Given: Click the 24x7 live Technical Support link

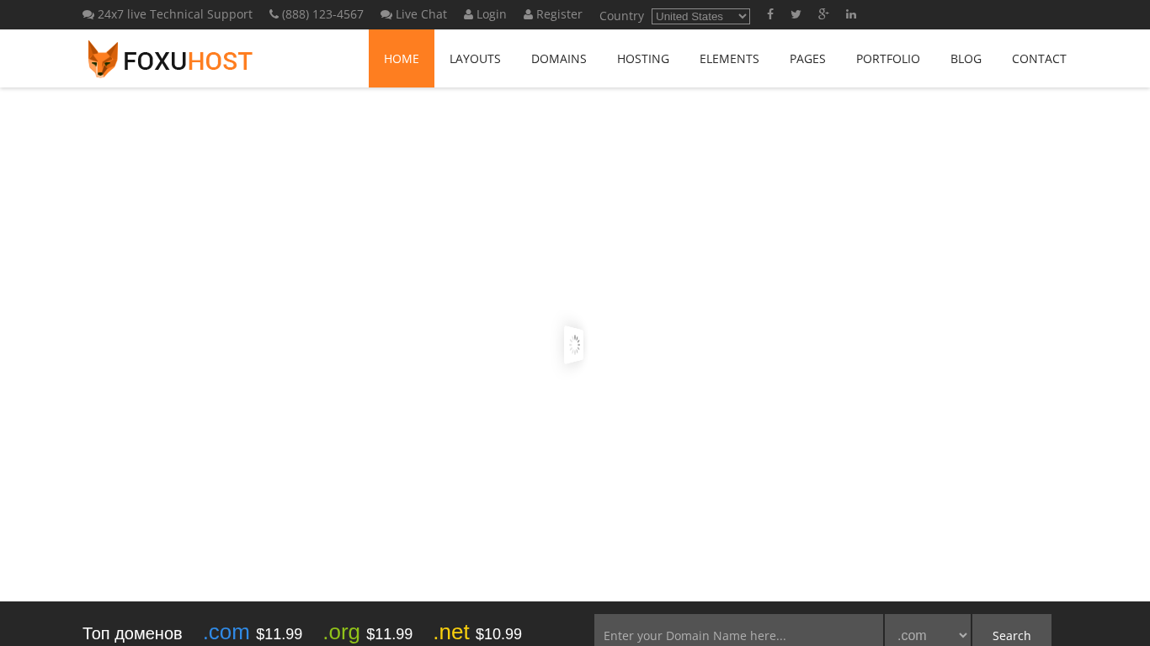Looking at the screenshot, I should point(168,14).
